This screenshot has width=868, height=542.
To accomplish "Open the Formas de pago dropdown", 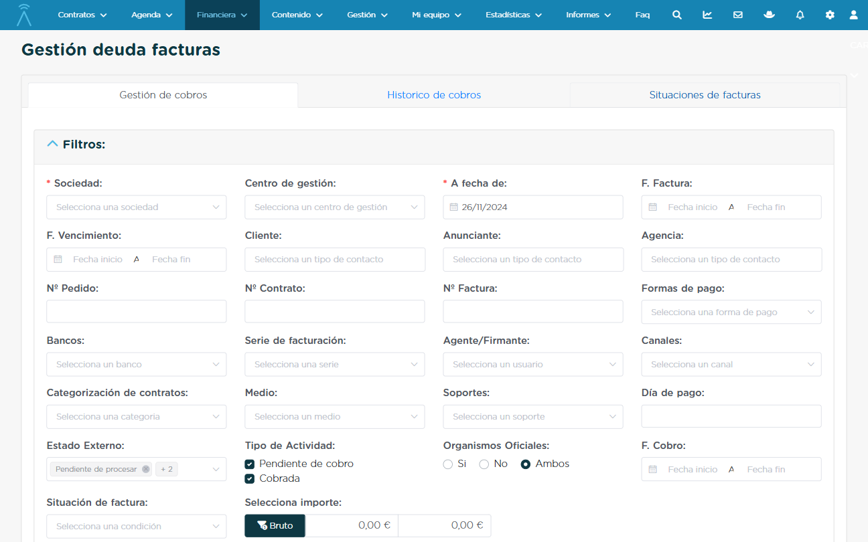I will coord(731,312).
